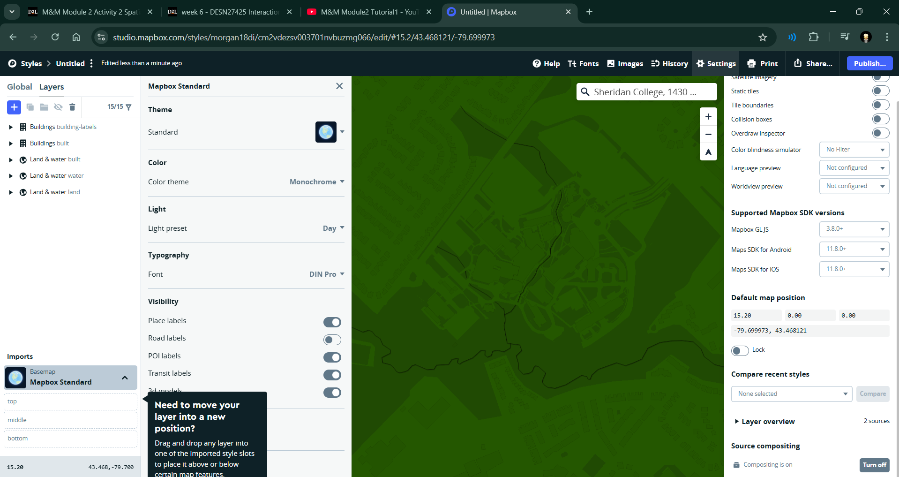Expand the Land & water water layer
The image size is (899, 477).
(11, 176)
